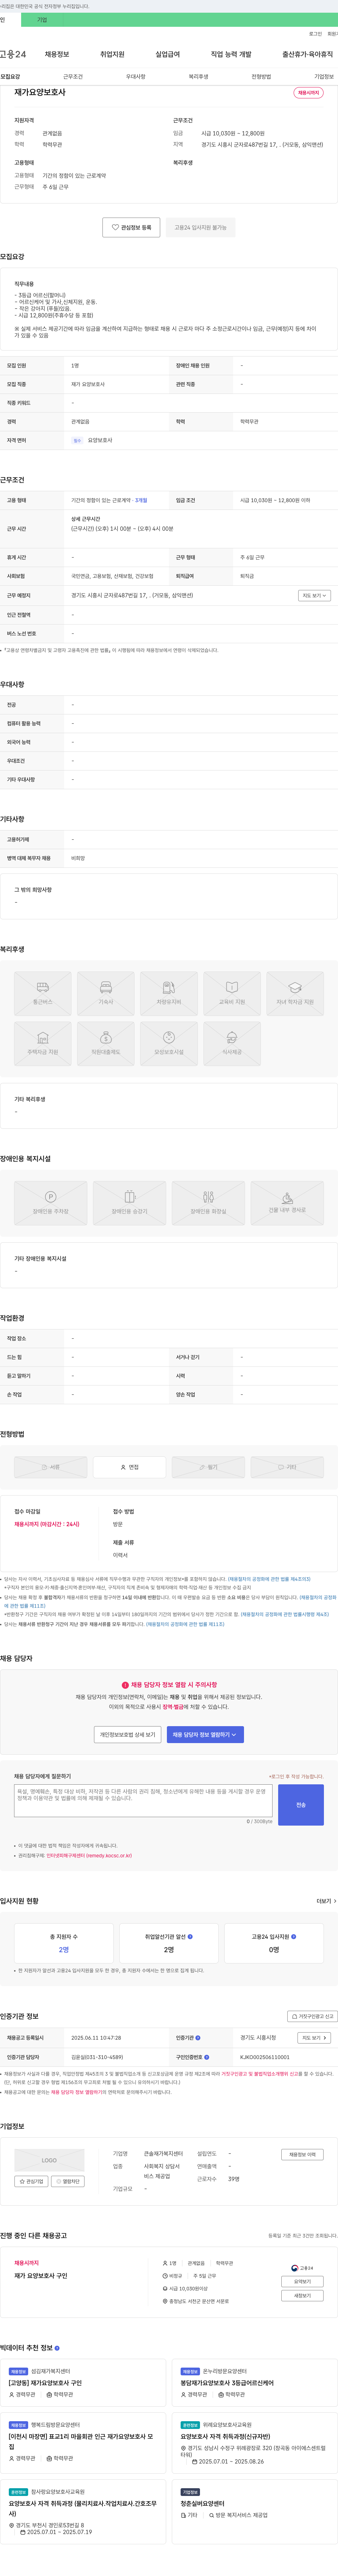
Task: Select the 서류 screening method tile
Action: click(51, 1467)
